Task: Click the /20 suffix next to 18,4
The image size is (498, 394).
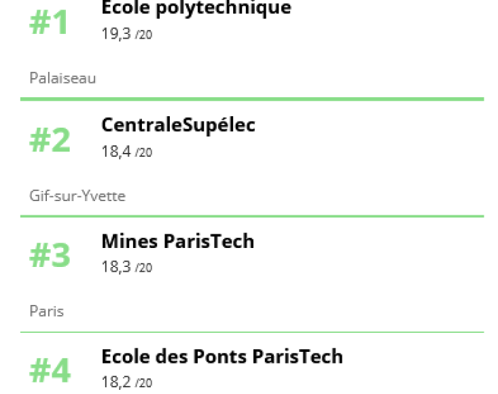Action: (x=143, y=153)
